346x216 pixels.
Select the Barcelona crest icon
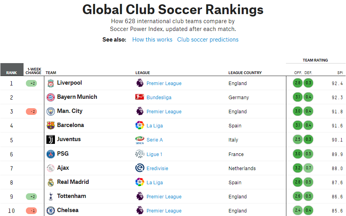pyautogui.click(x=51, y=125)
